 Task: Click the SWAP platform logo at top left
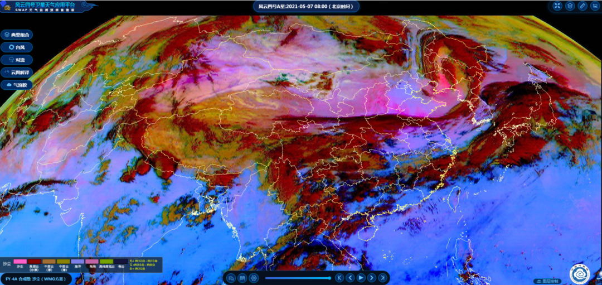(6, 6)
